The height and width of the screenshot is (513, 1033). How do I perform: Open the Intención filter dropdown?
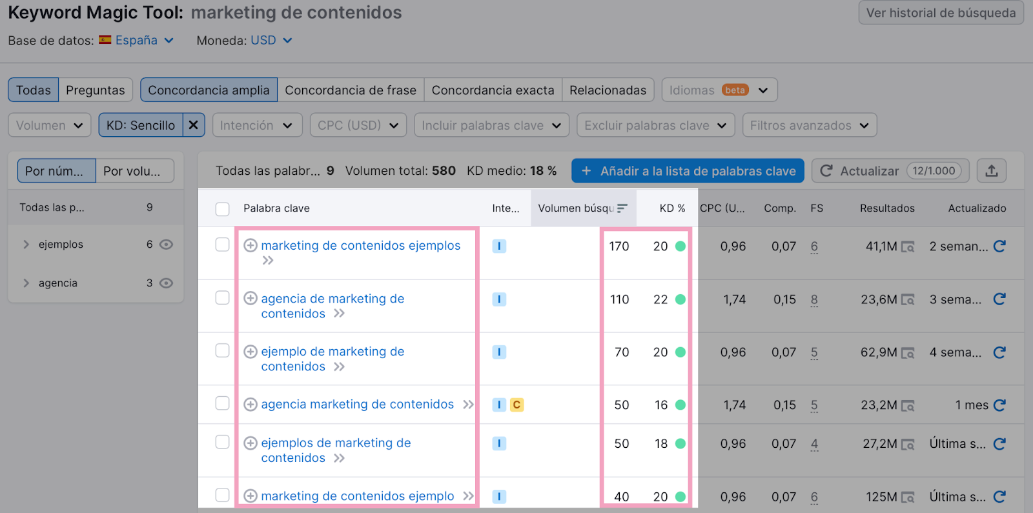[256, 125]
